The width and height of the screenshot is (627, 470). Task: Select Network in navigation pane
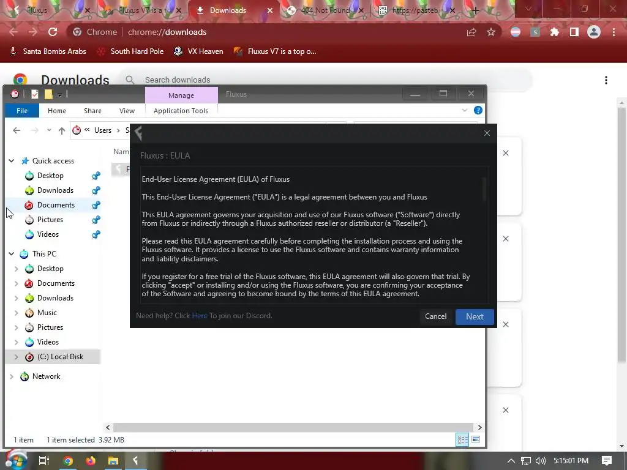coord(46,376)
